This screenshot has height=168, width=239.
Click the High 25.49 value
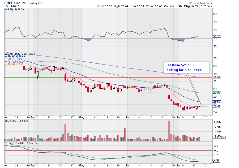point(121,6)
